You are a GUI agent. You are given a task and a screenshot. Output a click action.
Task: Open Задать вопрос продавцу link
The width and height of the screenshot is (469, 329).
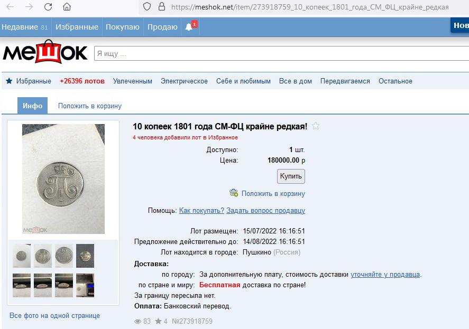coord(265,210)
